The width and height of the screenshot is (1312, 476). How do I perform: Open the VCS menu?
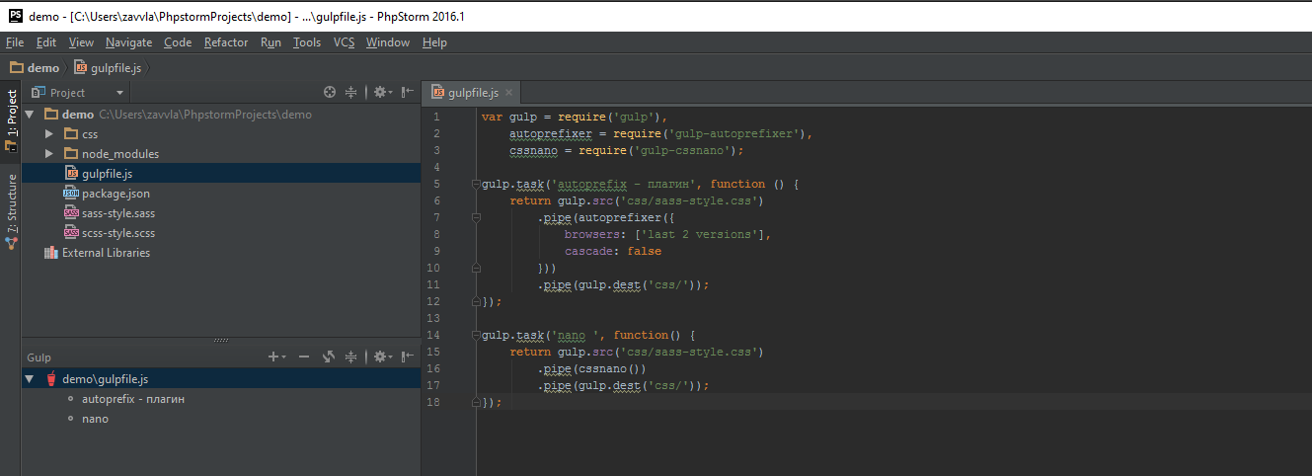point(344,42)
